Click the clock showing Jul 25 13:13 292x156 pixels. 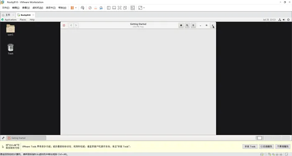pyautogui.click(x=269, y=20)
